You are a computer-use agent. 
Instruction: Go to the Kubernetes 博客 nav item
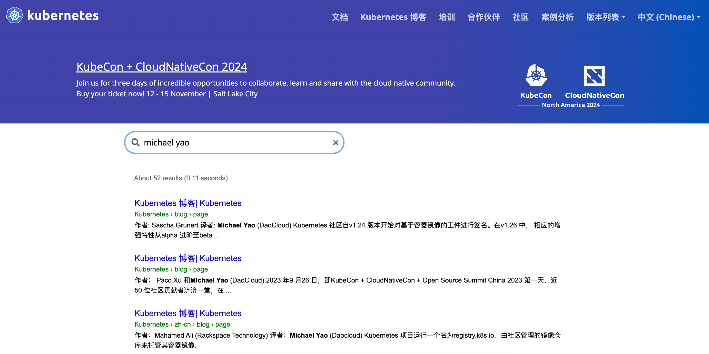click(x=393, y=17)
